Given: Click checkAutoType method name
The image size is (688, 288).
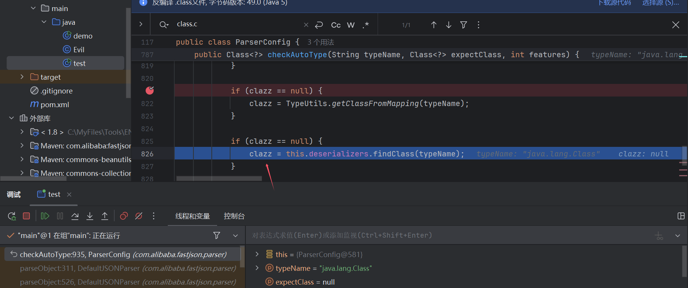Looking at the screenshot, I should point(297,55).
